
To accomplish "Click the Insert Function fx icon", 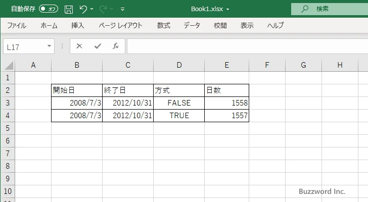I will [116, 46].
